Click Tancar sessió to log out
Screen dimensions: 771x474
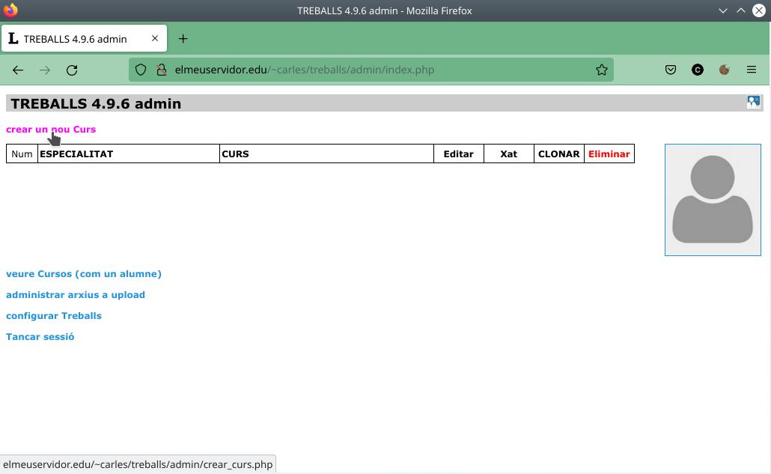[40, 337]
